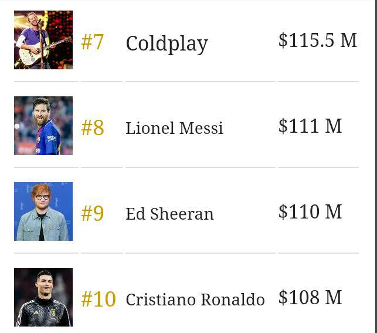Viewport: 377px width, 333px height.
Task: Click the $108 M earnings value
Action: (x=310, y=297)
